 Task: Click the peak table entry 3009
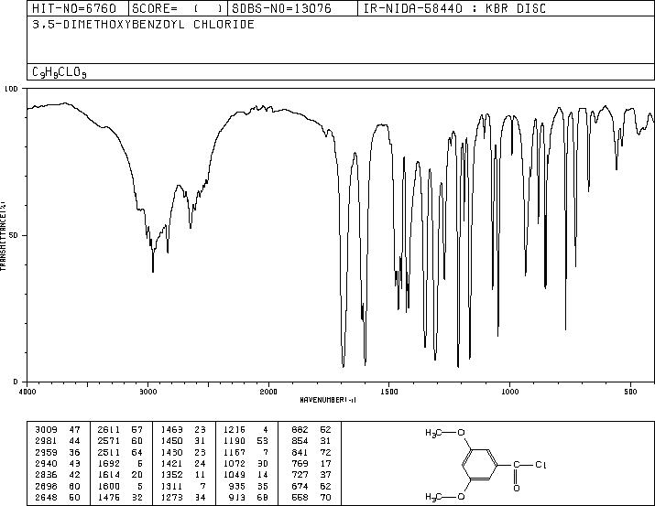point(46,430)
